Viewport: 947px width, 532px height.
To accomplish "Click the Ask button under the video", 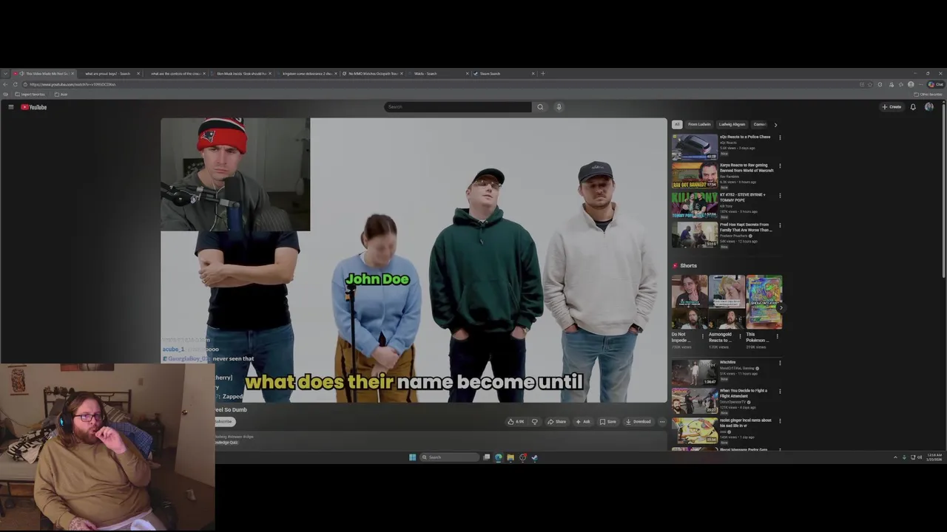I will click(x=583, y=422).
